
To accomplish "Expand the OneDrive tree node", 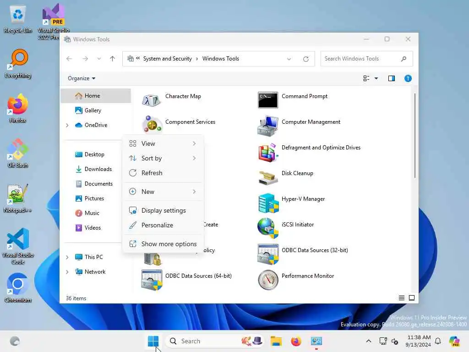I will click(x=67, y=125).
